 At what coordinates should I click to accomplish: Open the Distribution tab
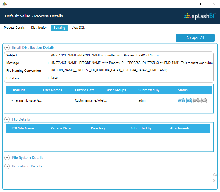click(x=39, y=28)
